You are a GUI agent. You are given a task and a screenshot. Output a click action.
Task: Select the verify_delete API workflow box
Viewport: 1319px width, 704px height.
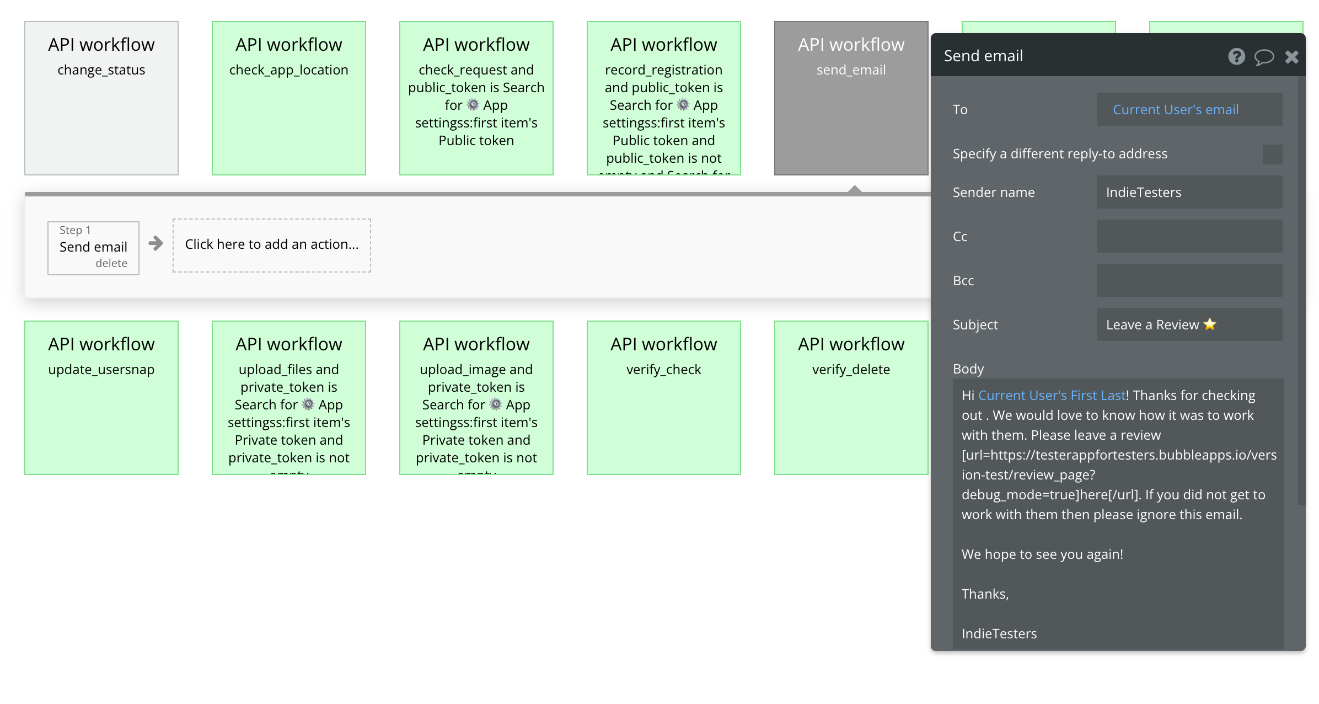tap(851, 397)
